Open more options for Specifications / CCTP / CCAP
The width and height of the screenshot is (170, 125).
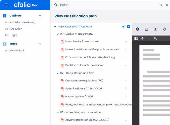click(x=126, y=89)
